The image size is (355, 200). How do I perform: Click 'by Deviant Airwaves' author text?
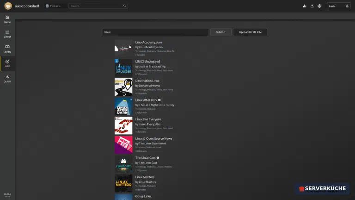click(147, 86)
